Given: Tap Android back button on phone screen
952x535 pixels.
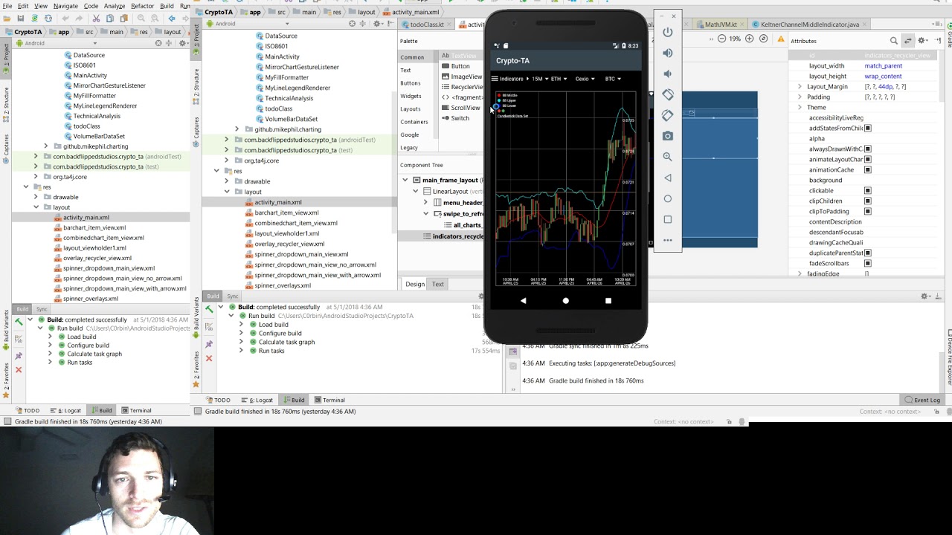Looking at the screenshot, I should pyautogui.click(x=523, y=301).
